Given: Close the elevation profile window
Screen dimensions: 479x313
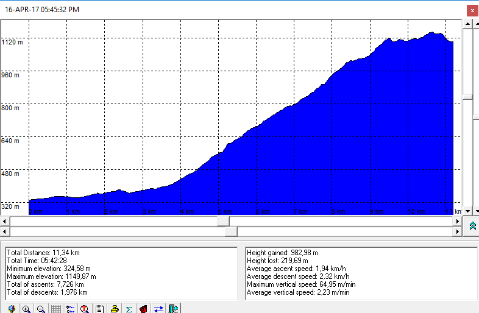Looking at the screenshot, I should click(472, 10).
